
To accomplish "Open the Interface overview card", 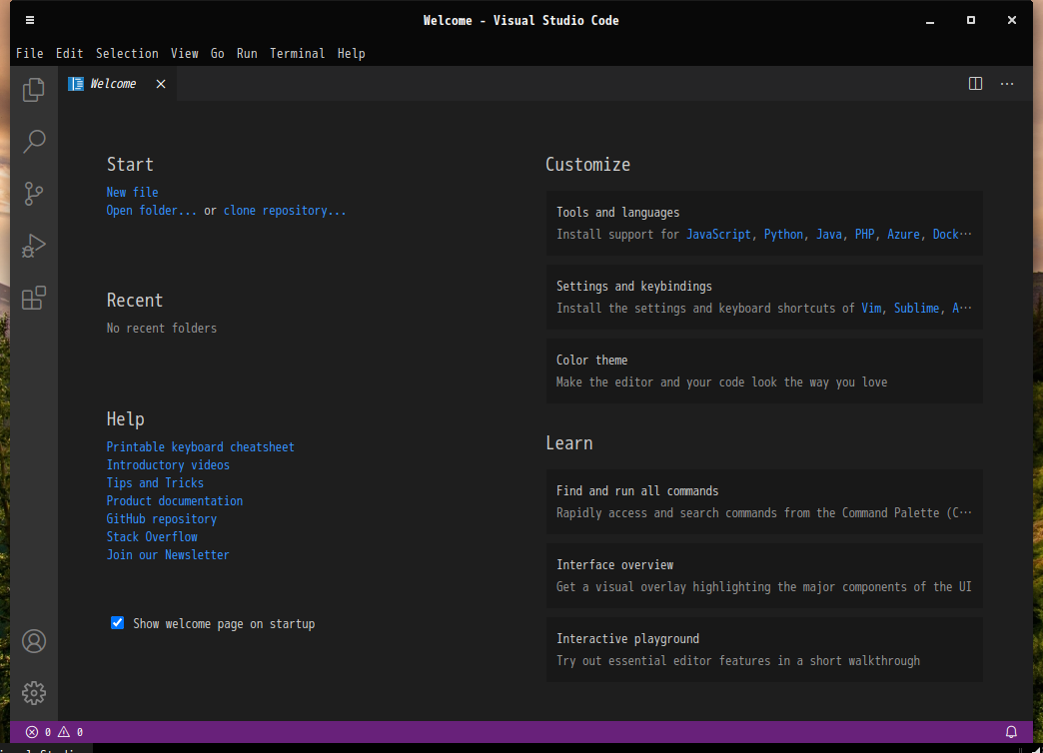I will (764, 576).
